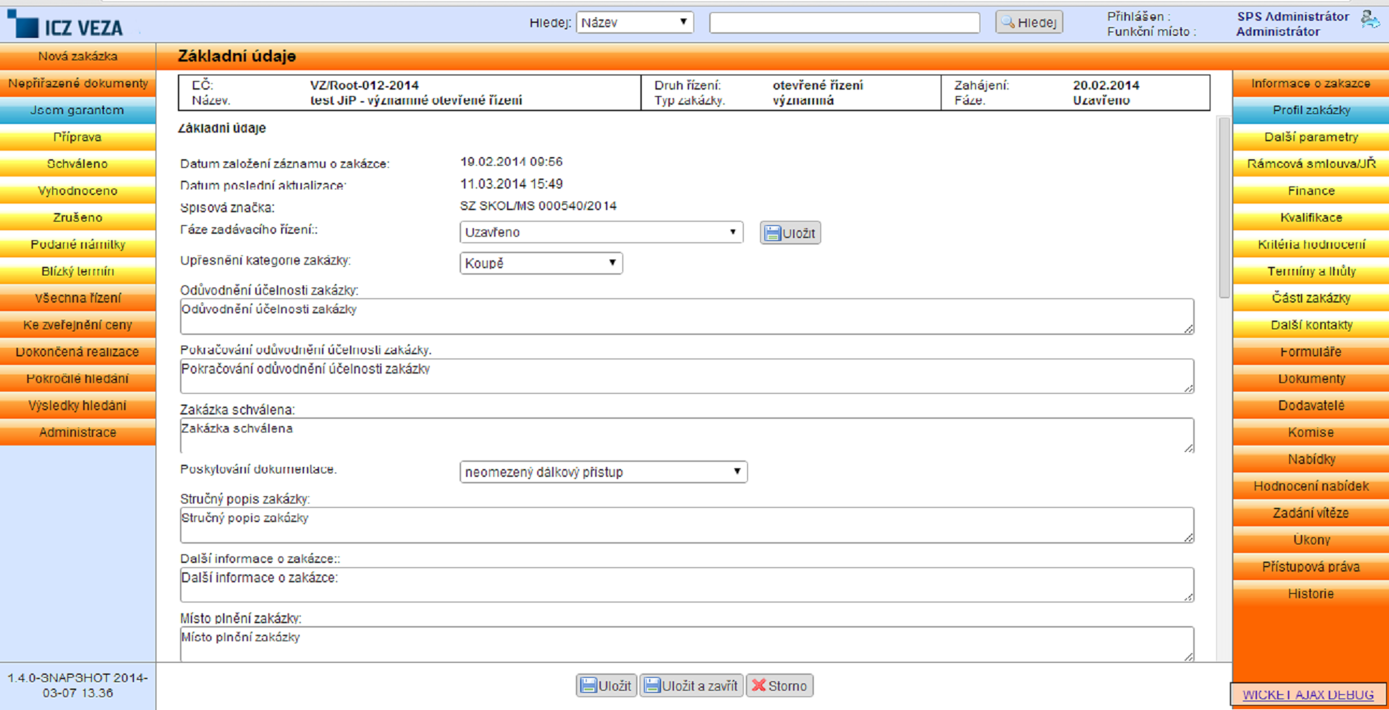Open Kvalifikace section
This screenshot has height=710, width=1389.
click(x=1311, y=217)
